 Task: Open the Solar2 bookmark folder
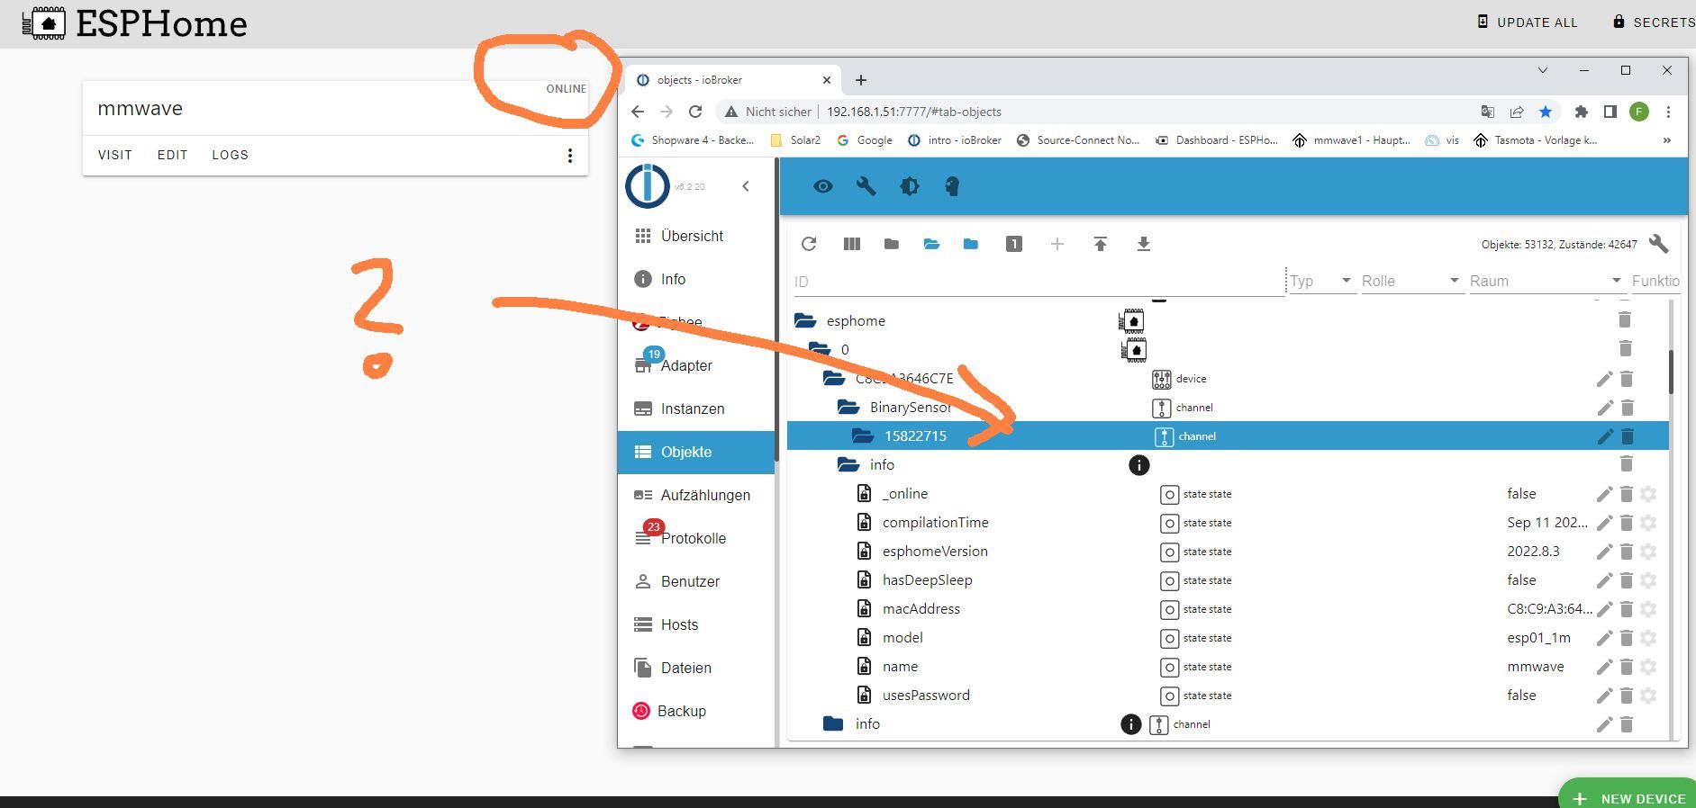click(x=795, y=140)
